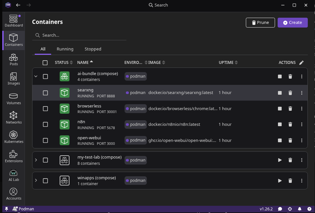Delete the searxng container
315x213 pixels.
point(290,93)
